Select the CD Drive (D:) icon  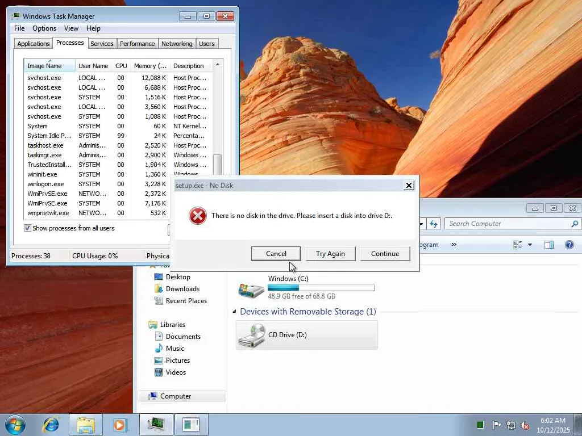tap(251, 335)
